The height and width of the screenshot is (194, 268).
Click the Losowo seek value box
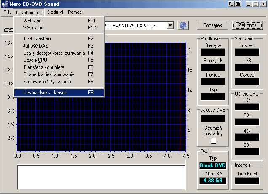[x=247, y=52]
